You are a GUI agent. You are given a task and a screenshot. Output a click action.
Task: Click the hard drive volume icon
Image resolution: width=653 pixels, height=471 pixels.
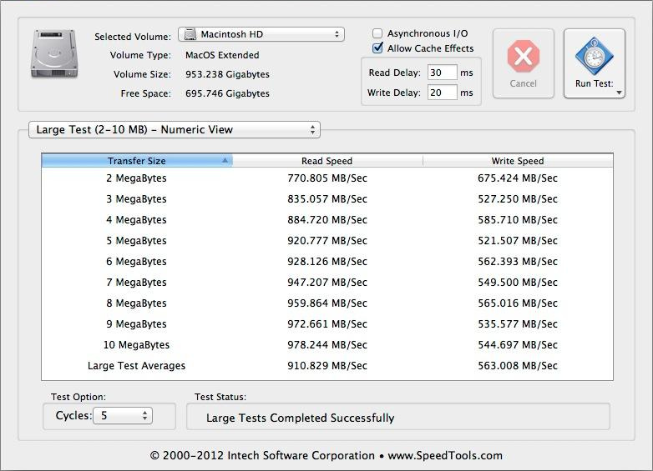54,53
